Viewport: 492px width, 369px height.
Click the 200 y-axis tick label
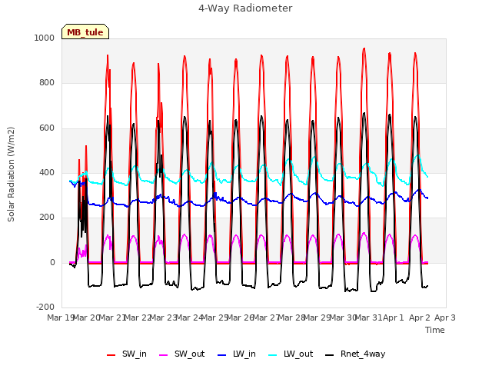tap(47, 217)
